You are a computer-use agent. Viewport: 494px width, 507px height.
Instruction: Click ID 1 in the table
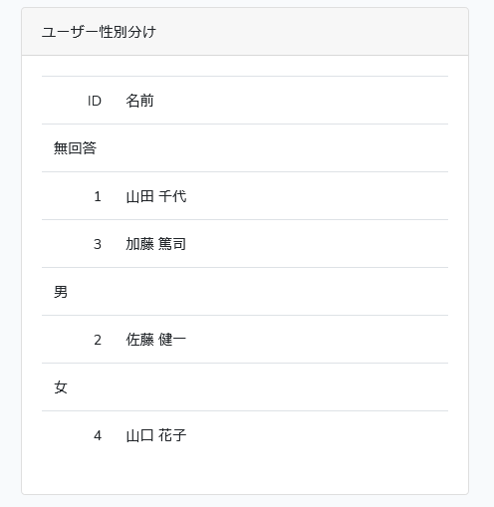coord(98,196)
